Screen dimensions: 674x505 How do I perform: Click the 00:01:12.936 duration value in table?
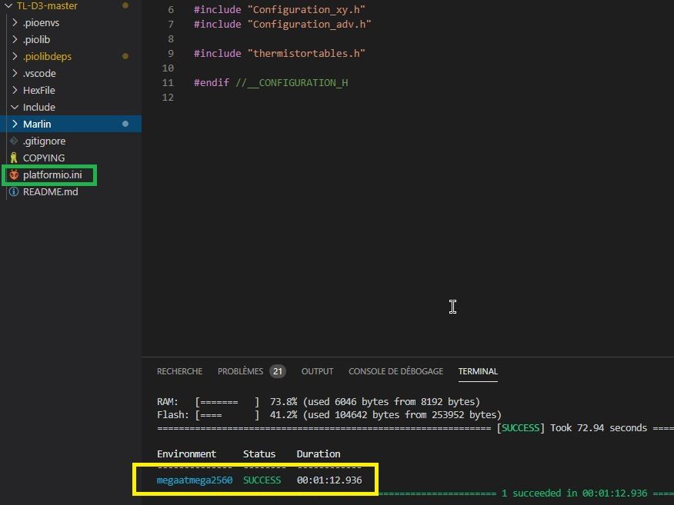pyautogui.click(x=329, y=480)
